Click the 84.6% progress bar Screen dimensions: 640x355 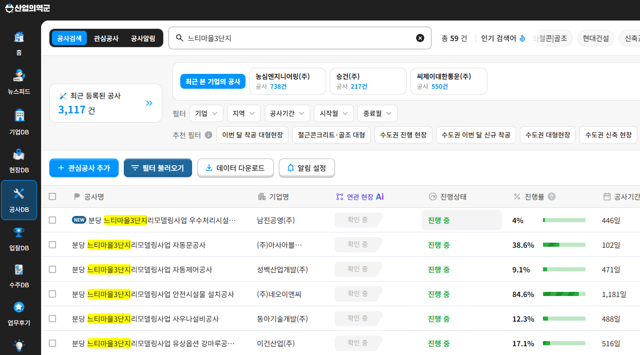tap(564, 294)
